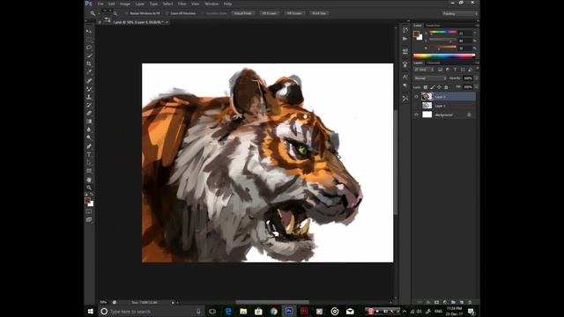Click the Print Size button
564x317 pixels.
[319, 13]
